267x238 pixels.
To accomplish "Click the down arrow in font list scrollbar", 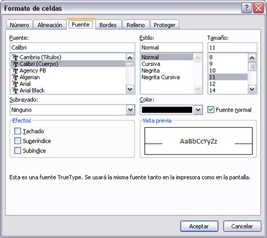I will tap(130, 89).
